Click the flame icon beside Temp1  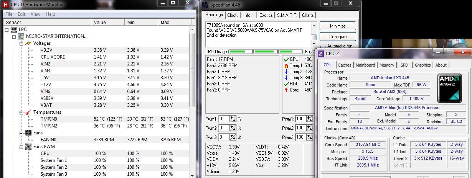pyautogui.click(x=286, y=65)
